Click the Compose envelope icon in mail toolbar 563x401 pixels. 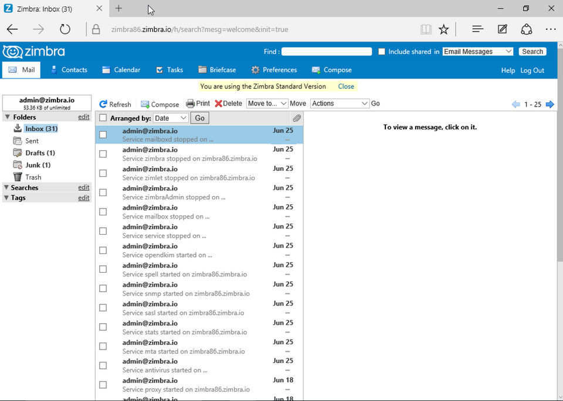[145, 104]
